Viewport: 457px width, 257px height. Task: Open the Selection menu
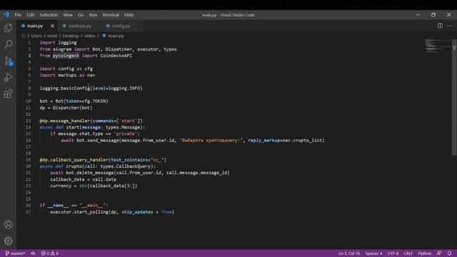[x=49, y=15]
